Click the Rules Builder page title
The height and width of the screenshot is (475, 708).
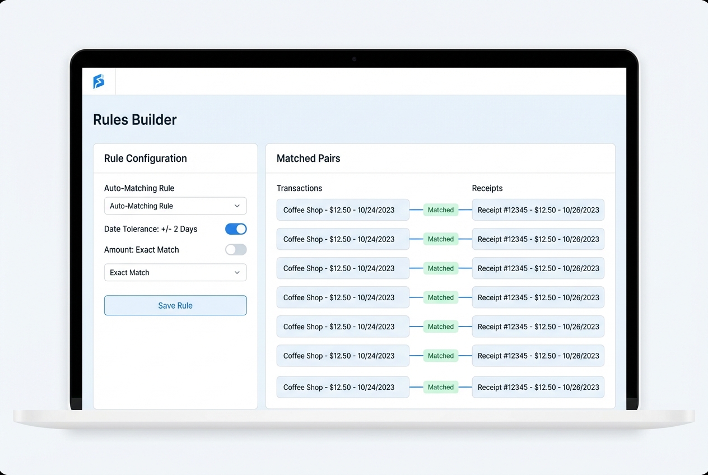[x=134, y=119]
